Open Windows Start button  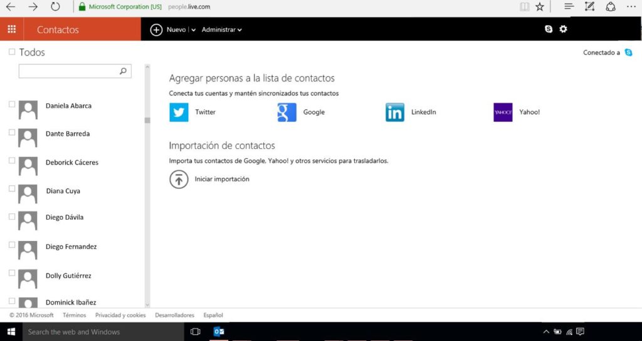[x=11, y=332]
